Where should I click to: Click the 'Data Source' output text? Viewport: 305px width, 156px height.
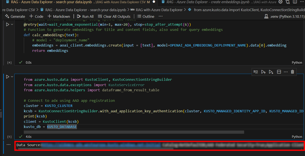tap(28, 145)
